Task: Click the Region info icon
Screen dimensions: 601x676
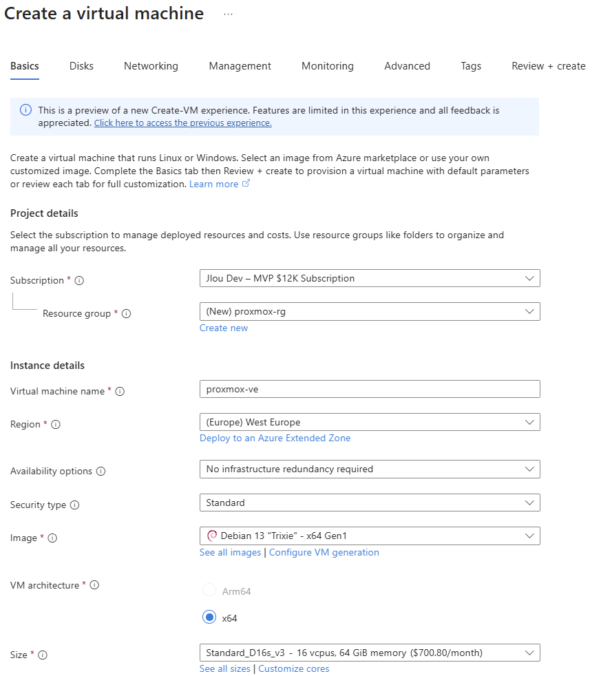Action: [56, 425]
